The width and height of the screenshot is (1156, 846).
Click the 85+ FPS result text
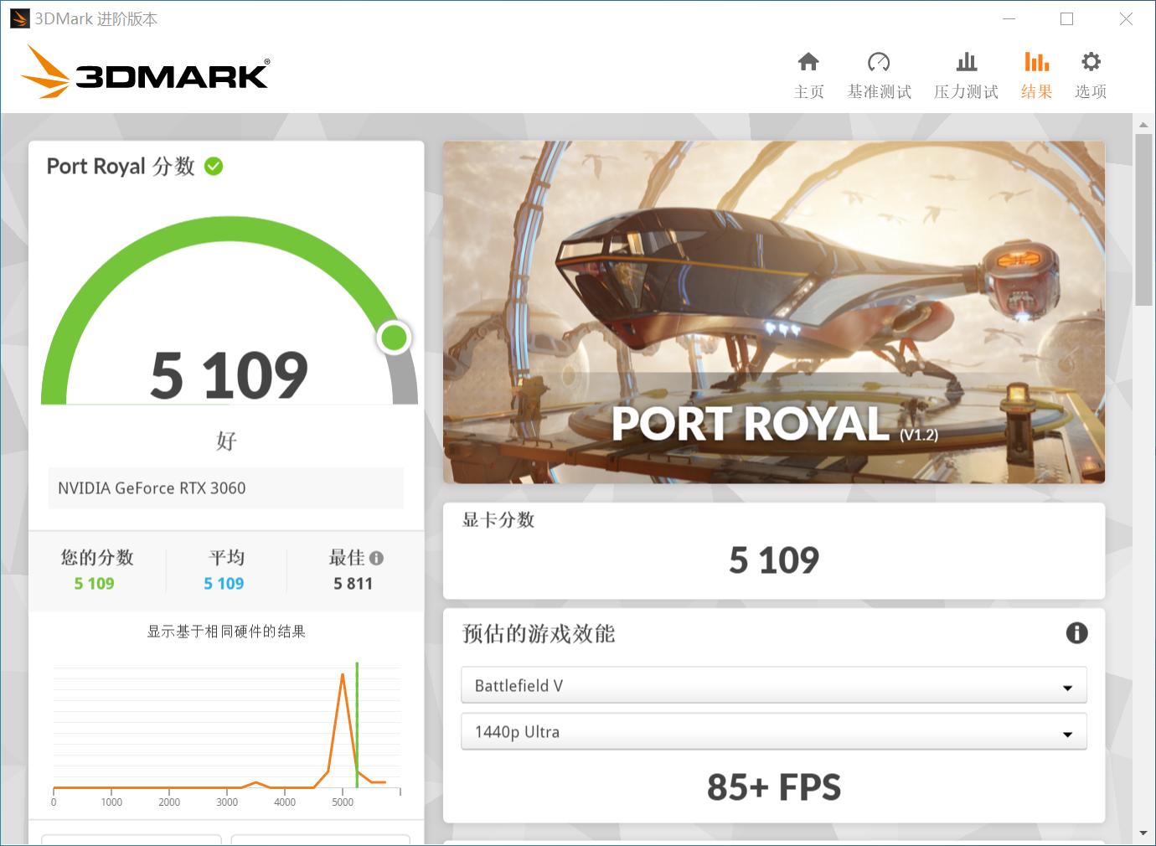[x=772, y=787]
